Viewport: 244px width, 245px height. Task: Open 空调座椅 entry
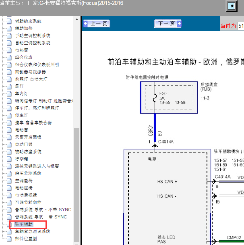point(24,181)
